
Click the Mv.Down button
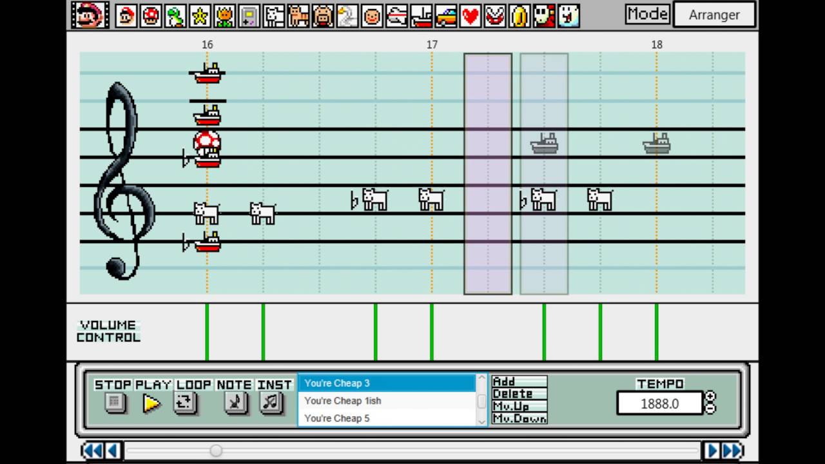point(519,418)
